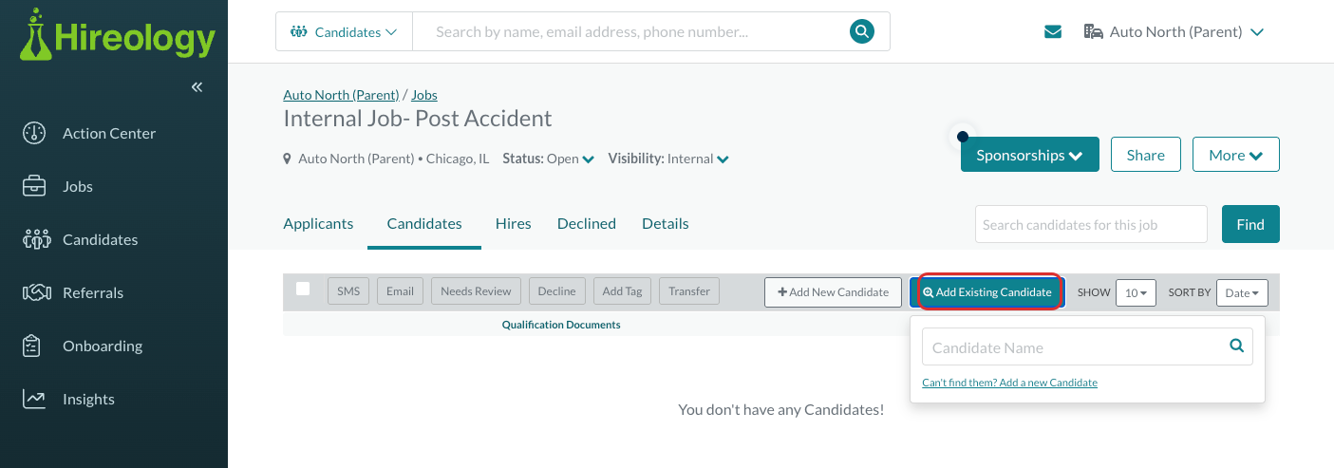Collapse the sidebar with double-chevron icon
Viewport: 1334px width, 468px height.
pyautogui.click(x=197, y=87)
